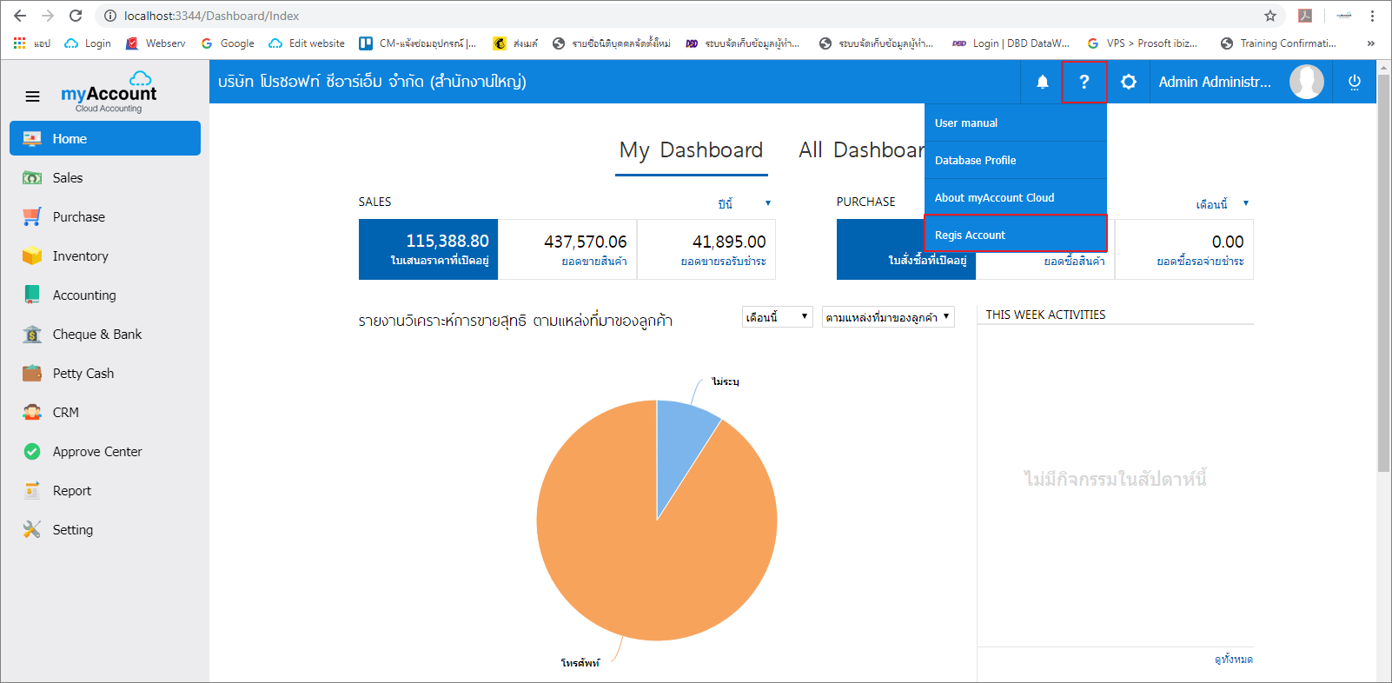This screenshot has height=683, width=1392.
Task: Click the notification bell icon
Action: [x=1042, y=82]
